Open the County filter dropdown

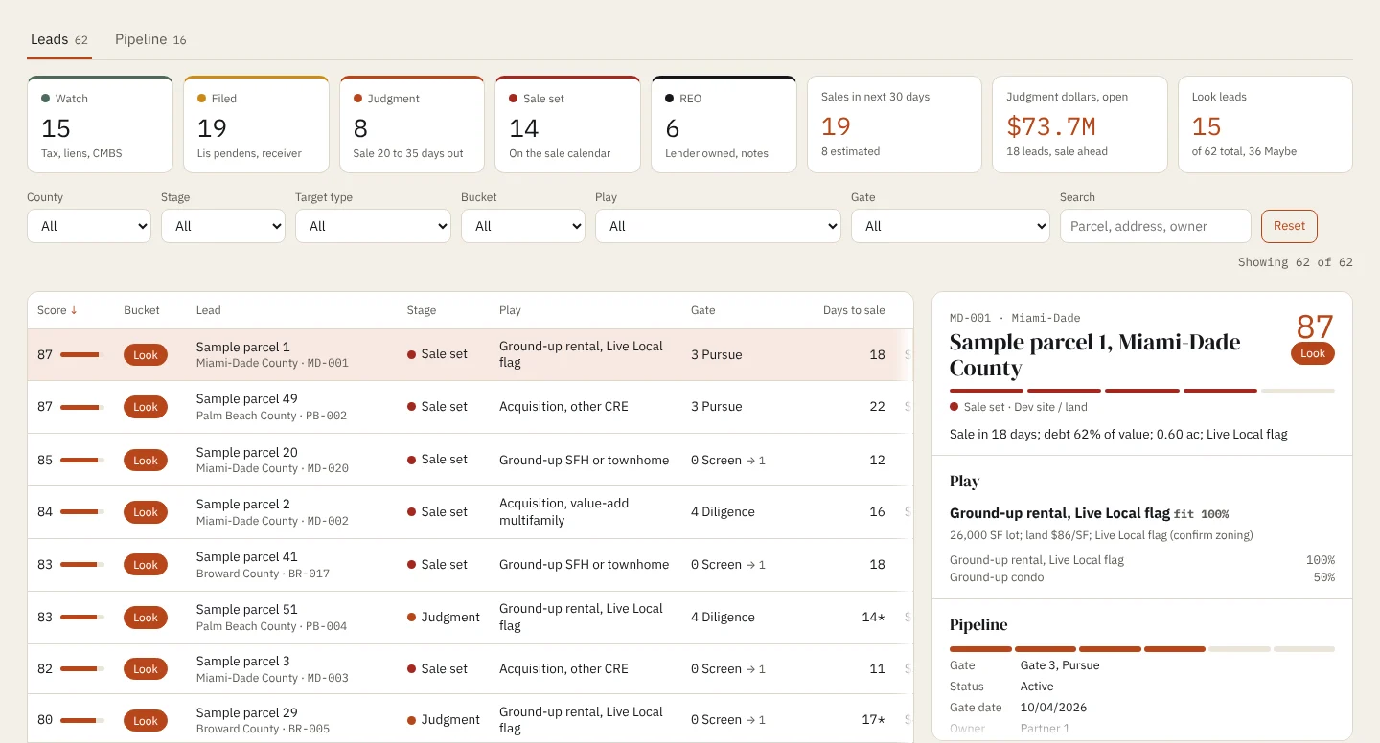tap(89, 226)
